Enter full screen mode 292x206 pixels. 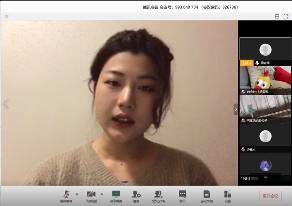click(286, 16)
